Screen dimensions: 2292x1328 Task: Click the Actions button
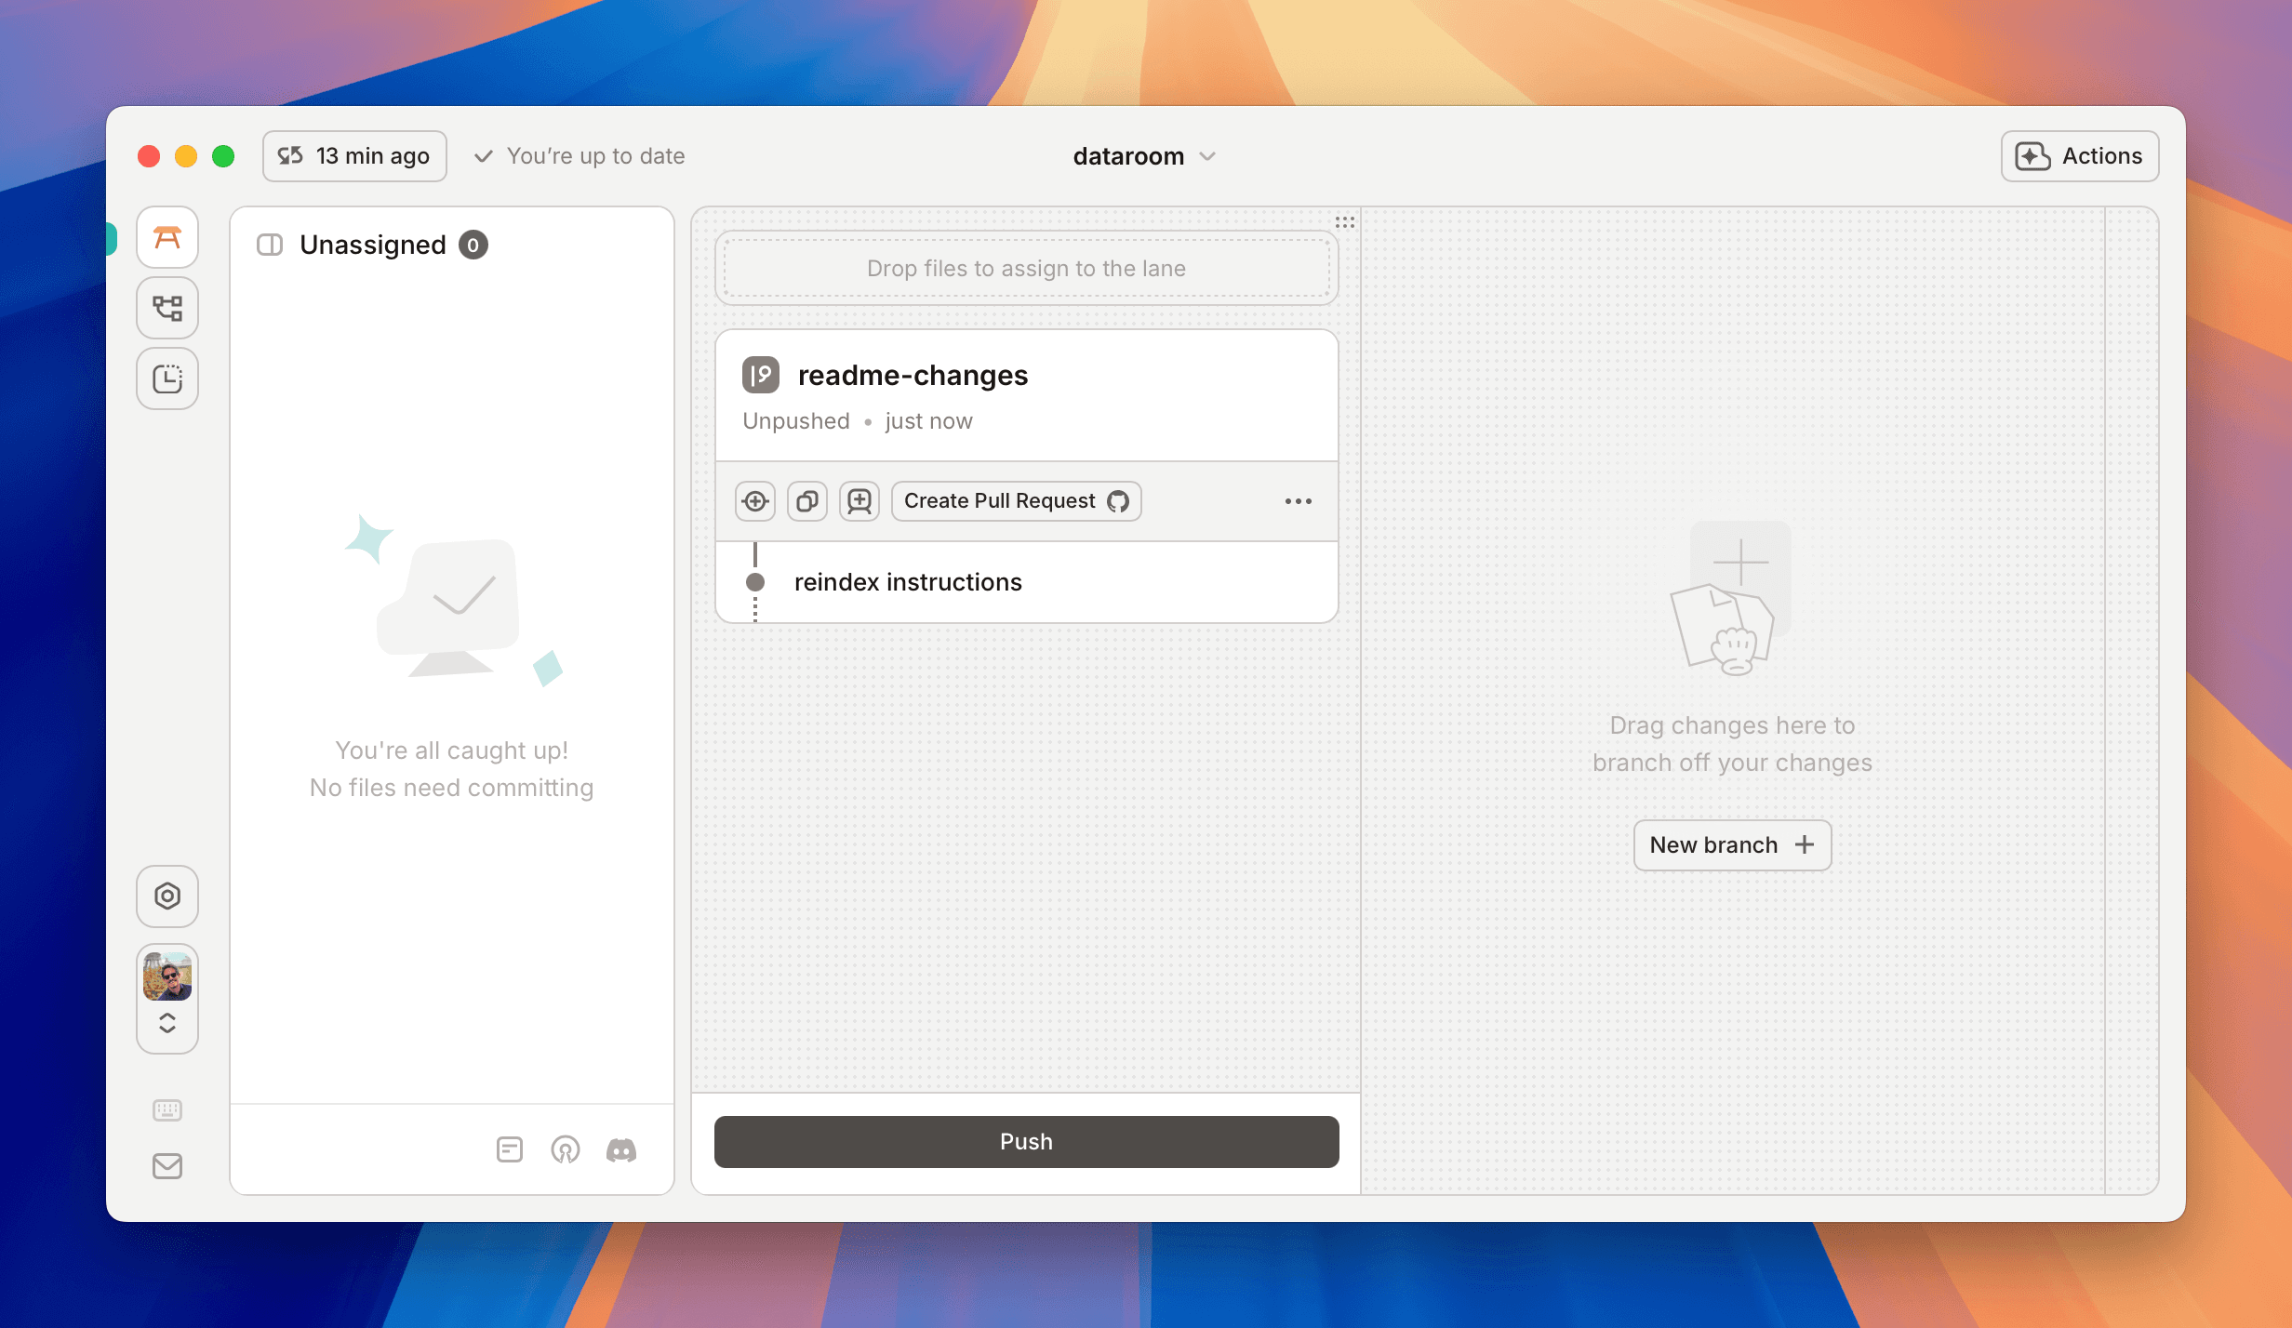(2080, 156)
